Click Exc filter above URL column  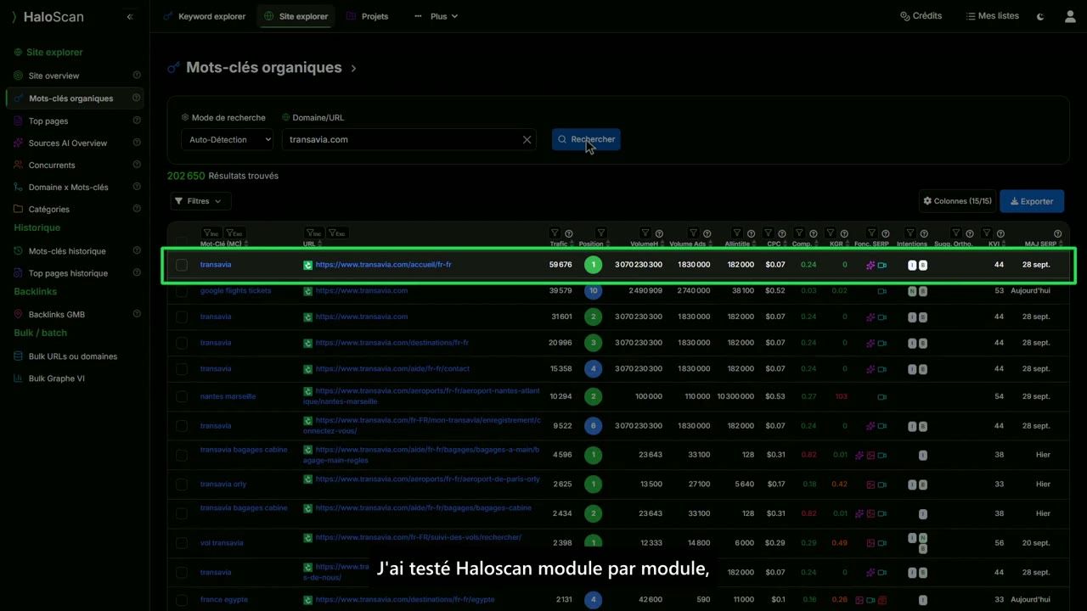337,233
